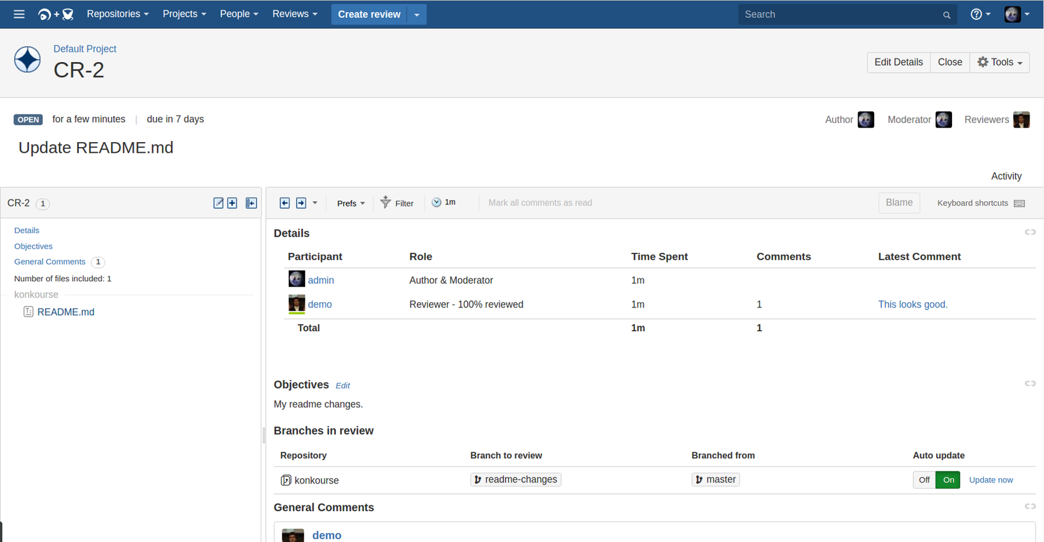Viewport: 1044px width, 542px height.
Task: Collapse the left file panel
Action: [x=252, y=203]
